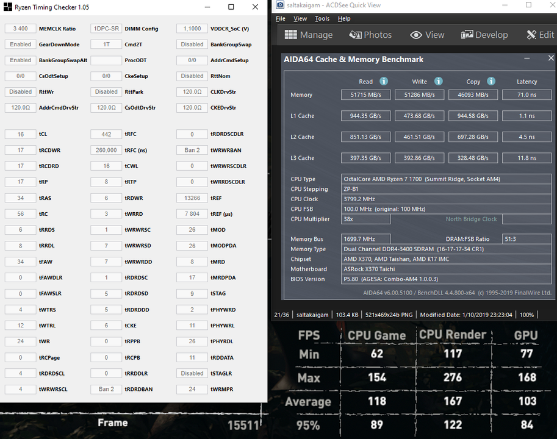Click the RttNom Disabled field

(x=192, y=76)
